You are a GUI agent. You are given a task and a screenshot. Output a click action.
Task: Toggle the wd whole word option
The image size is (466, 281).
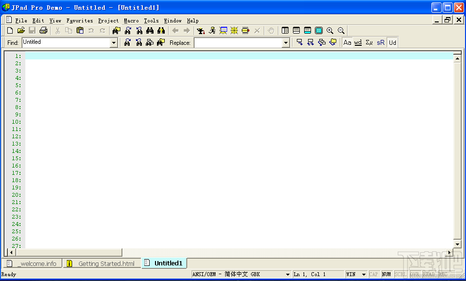(358, 42)
